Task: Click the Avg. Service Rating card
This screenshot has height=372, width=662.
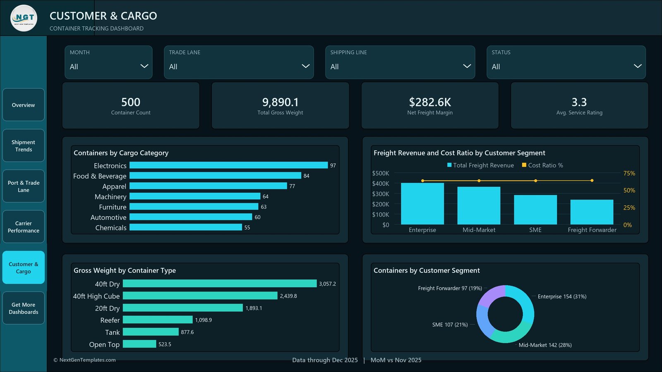Action: pyautogui.click(x=579, y=105)
